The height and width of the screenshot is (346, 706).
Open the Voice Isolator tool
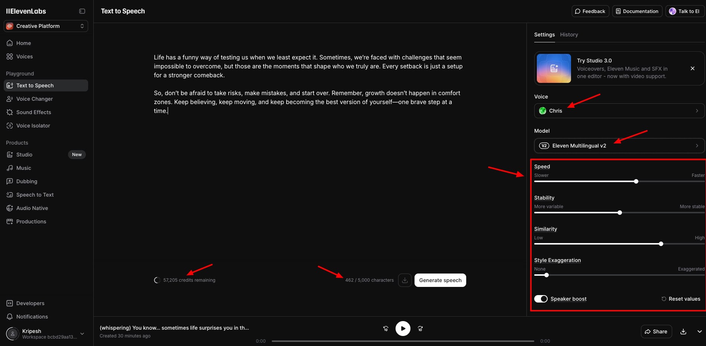tap(33, 126)
